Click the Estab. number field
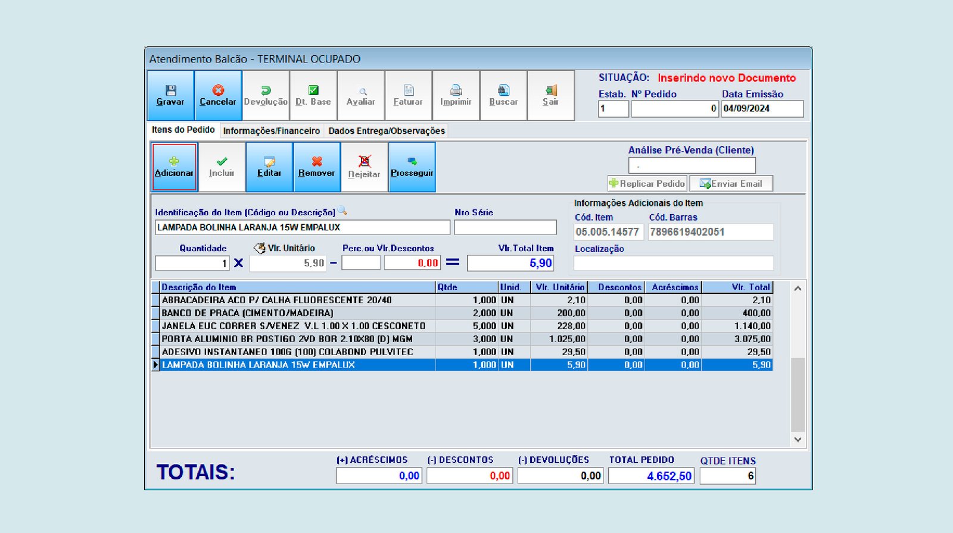The image size is (953, 533). pyautogui.click(x=613, y=109)
